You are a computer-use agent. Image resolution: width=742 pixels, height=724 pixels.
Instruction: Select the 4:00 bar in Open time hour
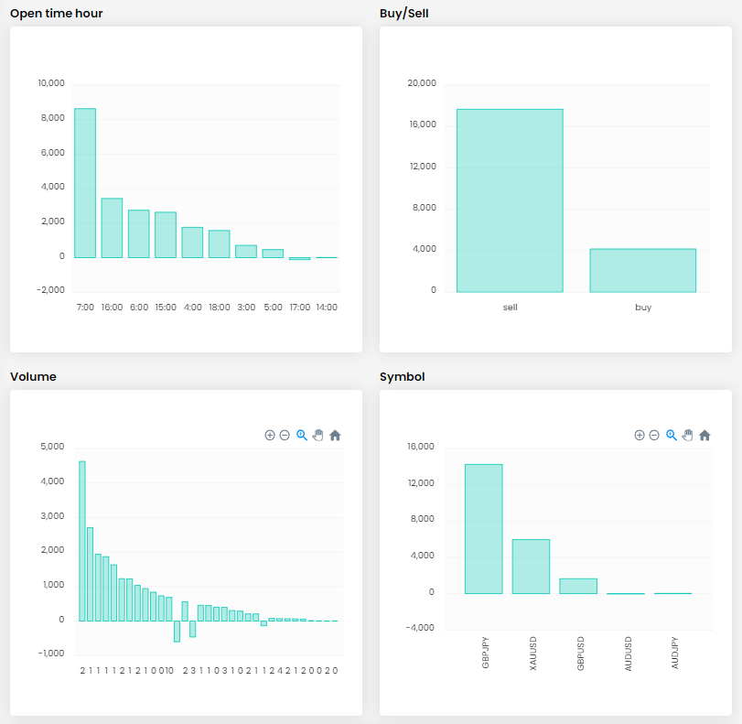[192, 243]
